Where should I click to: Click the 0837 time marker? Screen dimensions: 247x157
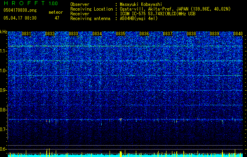coord(168,34)
